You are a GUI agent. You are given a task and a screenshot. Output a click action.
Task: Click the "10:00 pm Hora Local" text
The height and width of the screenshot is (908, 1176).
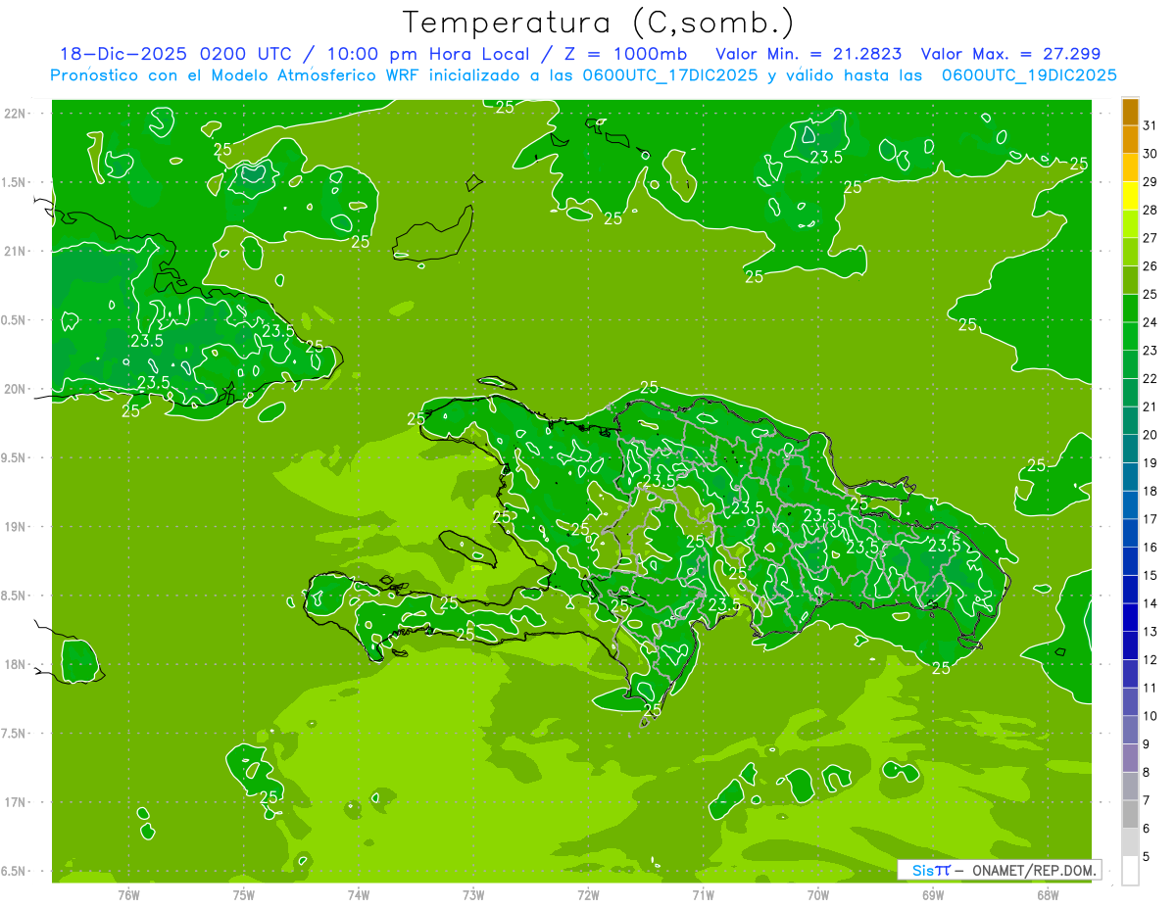point(427,55)
